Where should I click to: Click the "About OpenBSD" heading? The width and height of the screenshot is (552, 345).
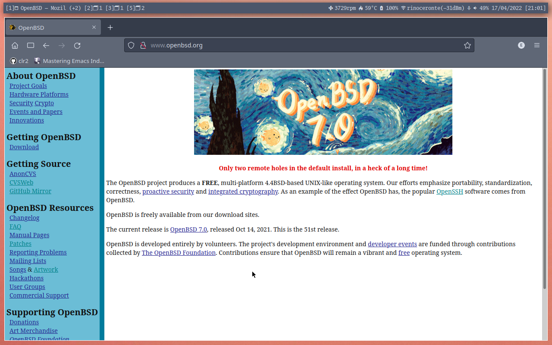pos(41,76)
